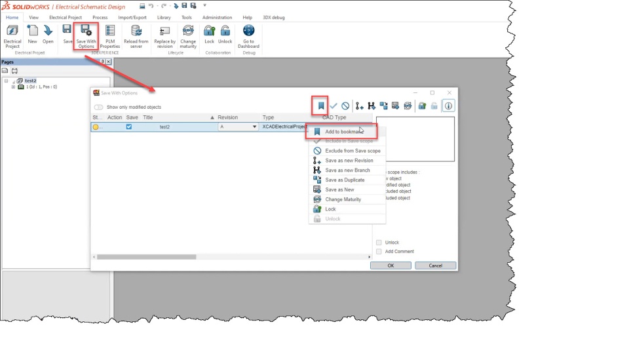
Task: Click the Revision column header
Action: pyautogui.click(x=228, y=117)
